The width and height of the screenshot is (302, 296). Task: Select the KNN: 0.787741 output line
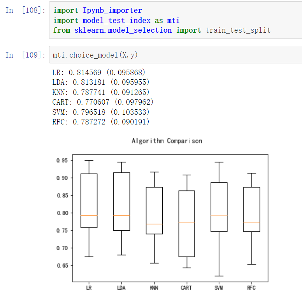tap(101, 92)
